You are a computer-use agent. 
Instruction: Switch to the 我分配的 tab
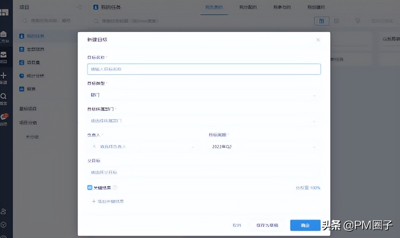click(248, 7)
